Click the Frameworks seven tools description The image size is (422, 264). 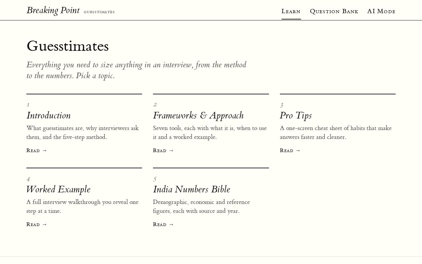pyautogui.click(x=210, y=132)
